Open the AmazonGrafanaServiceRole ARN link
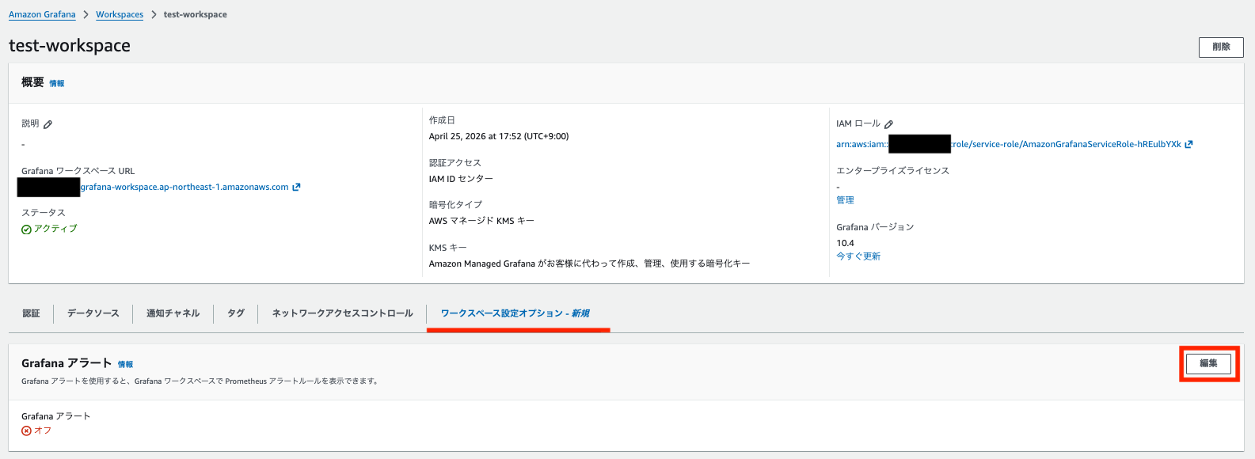 point(1066,144)
